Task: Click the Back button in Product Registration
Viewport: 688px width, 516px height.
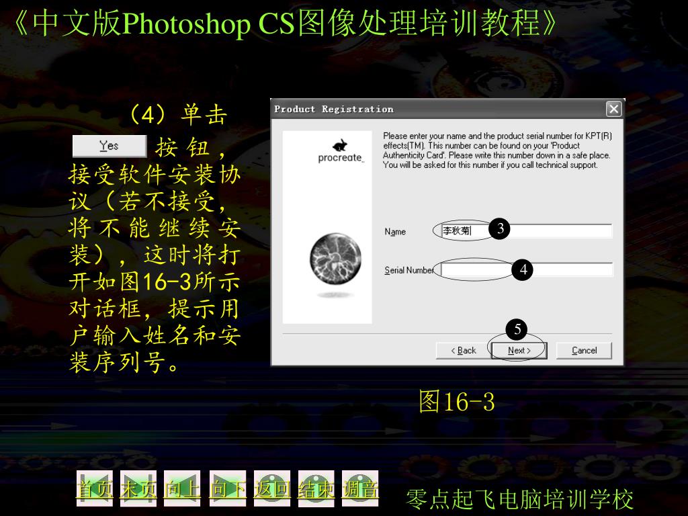Action: point(464,351)
